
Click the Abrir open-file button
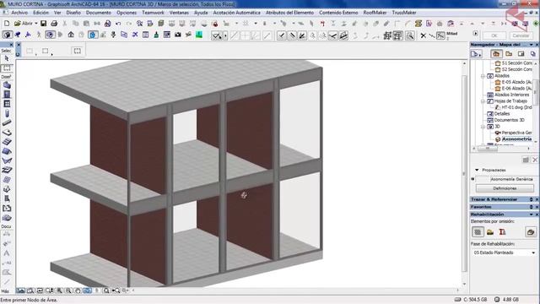[x=23, y=24]
